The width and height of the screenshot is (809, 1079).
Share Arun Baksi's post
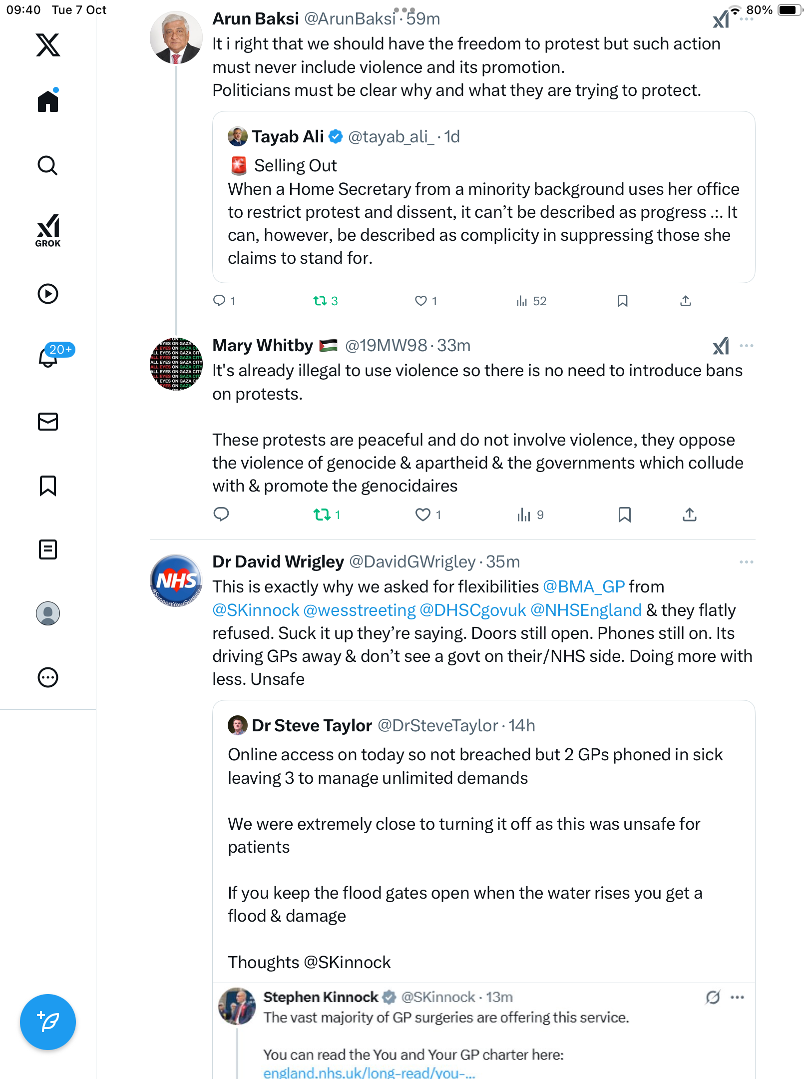pyautogui.click(x=686, y=301)
